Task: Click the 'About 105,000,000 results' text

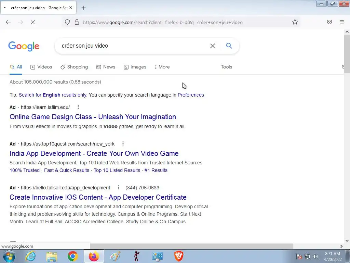Action: click(55, 82)
